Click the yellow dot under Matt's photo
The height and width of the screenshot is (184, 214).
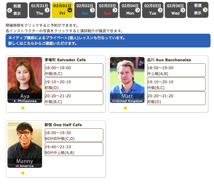125,108
